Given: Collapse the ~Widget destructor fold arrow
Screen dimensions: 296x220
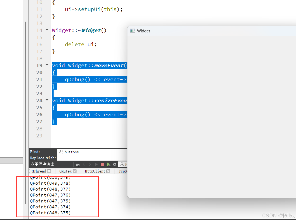Looking at the screenshot, I should [x=47, y=30].
